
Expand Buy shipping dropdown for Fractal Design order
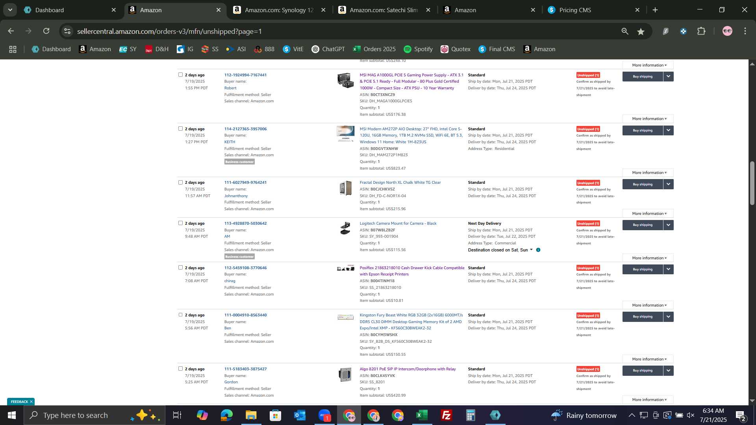tap(668, 184)
